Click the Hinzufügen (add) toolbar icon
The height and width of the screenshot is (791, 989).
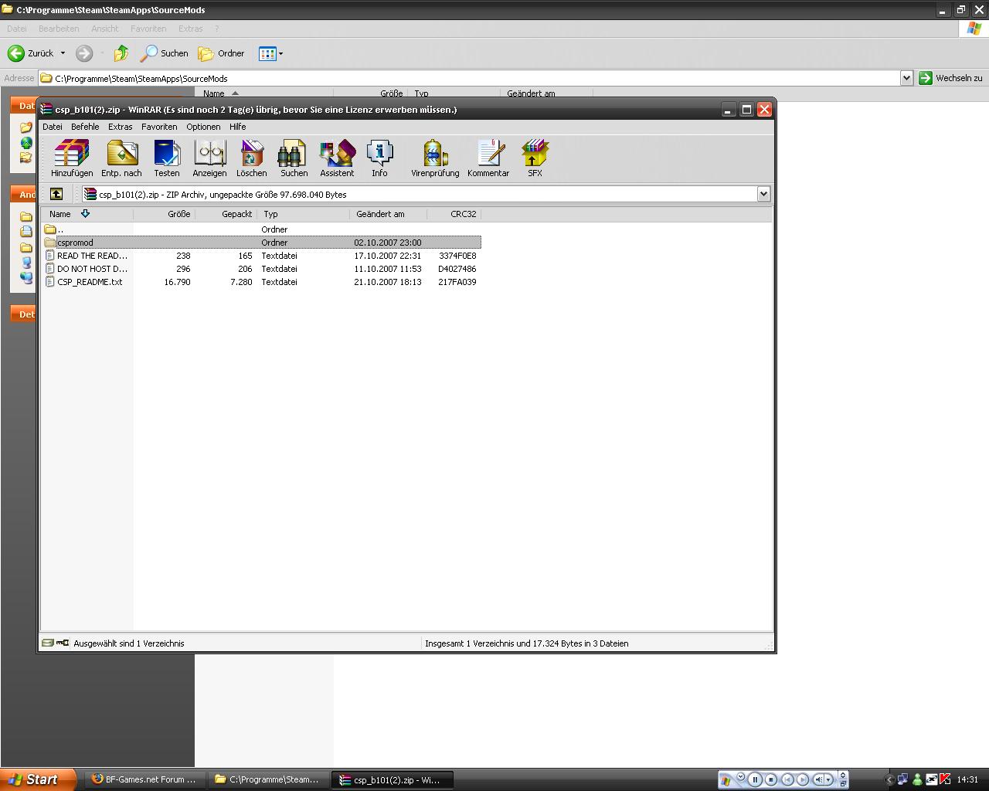pyautogui.click(x=72, y=158)
